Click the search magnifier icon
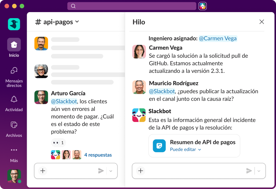The width and height of the screenshot is (276, 189). click(73, 6)
